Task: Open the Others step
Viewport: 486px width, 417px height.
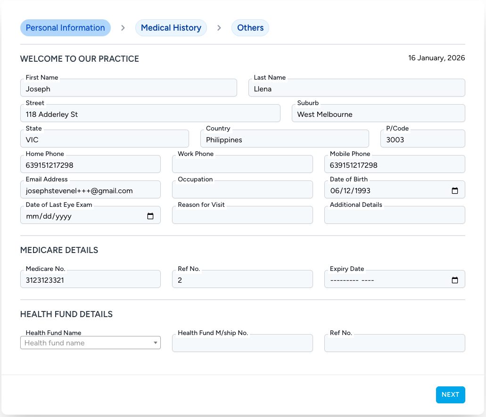Action: coord(250,28)
